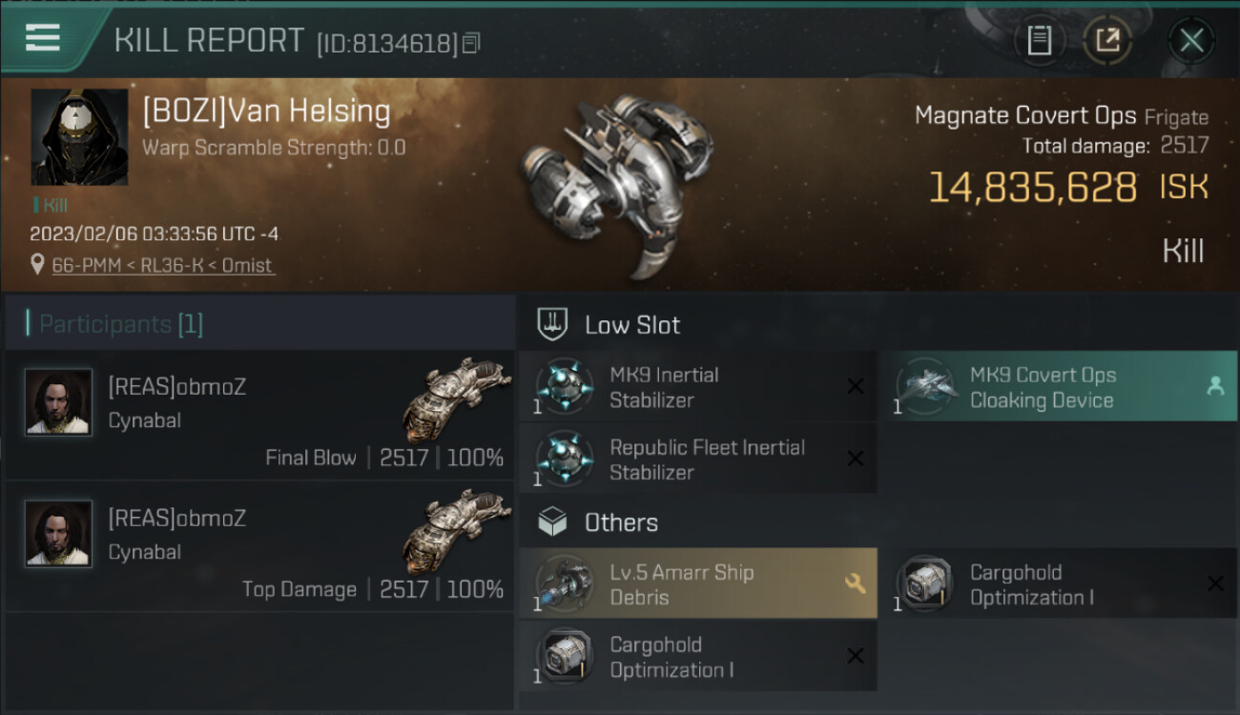The width and height of the screenshot is (1240, 715).
Task: Click the Low Slot section icon
Action: [553, 324]
